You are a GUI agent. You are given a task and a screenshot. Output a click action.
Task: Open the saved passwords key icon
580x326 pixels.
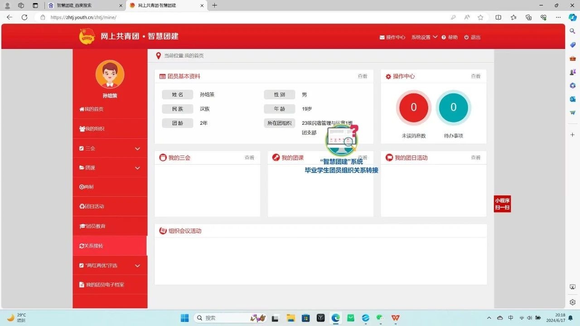click(453, 17)
